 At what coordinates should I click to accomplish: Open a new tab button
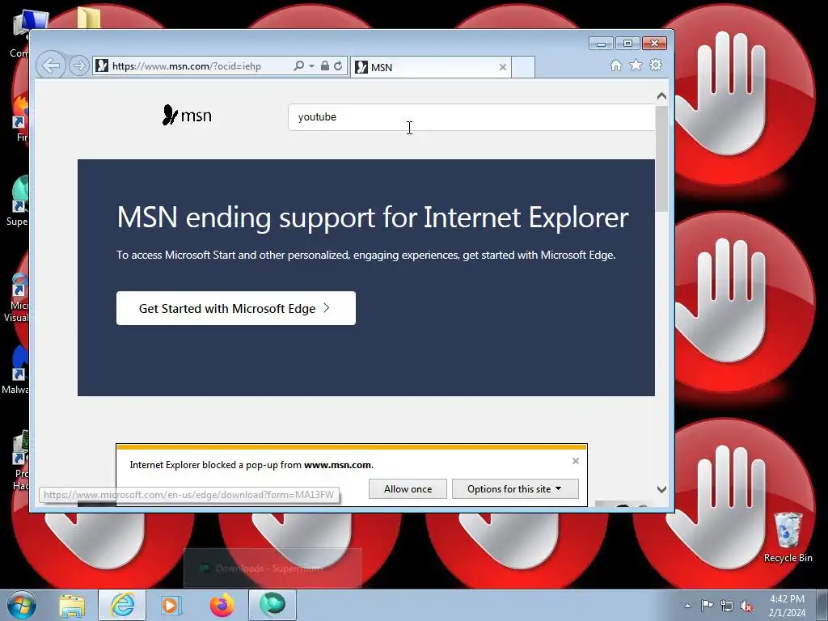pyautogui.click(x=523, y=67)
